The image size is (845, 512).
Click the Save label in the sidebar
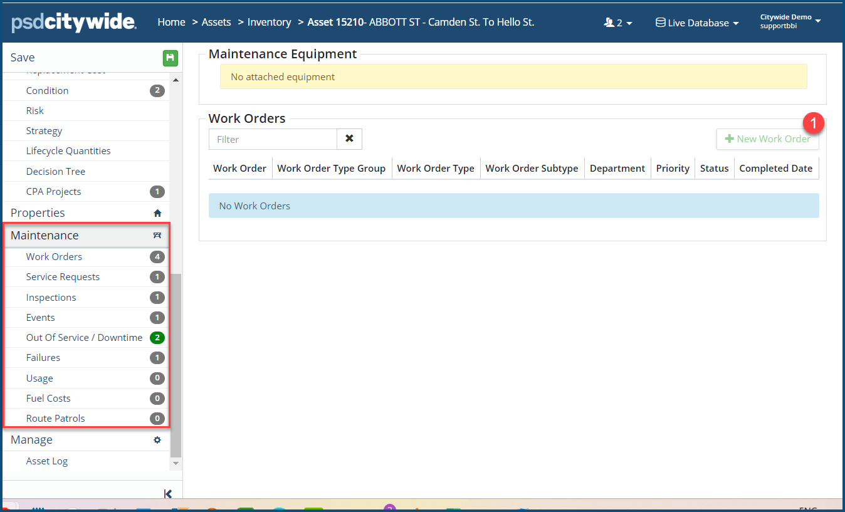coord(23,58)
